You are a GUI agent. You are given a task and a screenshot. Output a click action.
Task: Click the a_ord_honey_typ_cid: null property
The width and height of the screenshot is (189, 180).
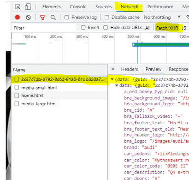click(x=156, y=92)
